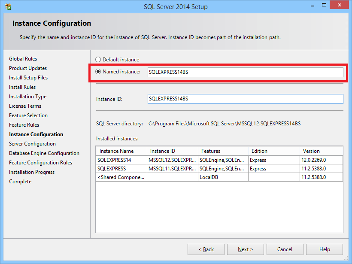
Task: Open Help for Instance Configuration
Action: click(324, 249)
